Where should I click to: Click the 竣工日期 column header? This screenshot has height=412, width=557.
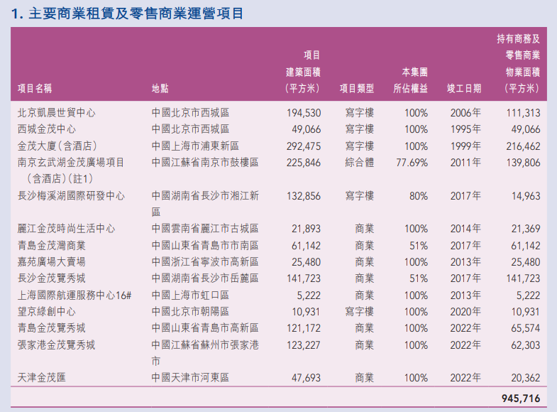coord(464,89)
